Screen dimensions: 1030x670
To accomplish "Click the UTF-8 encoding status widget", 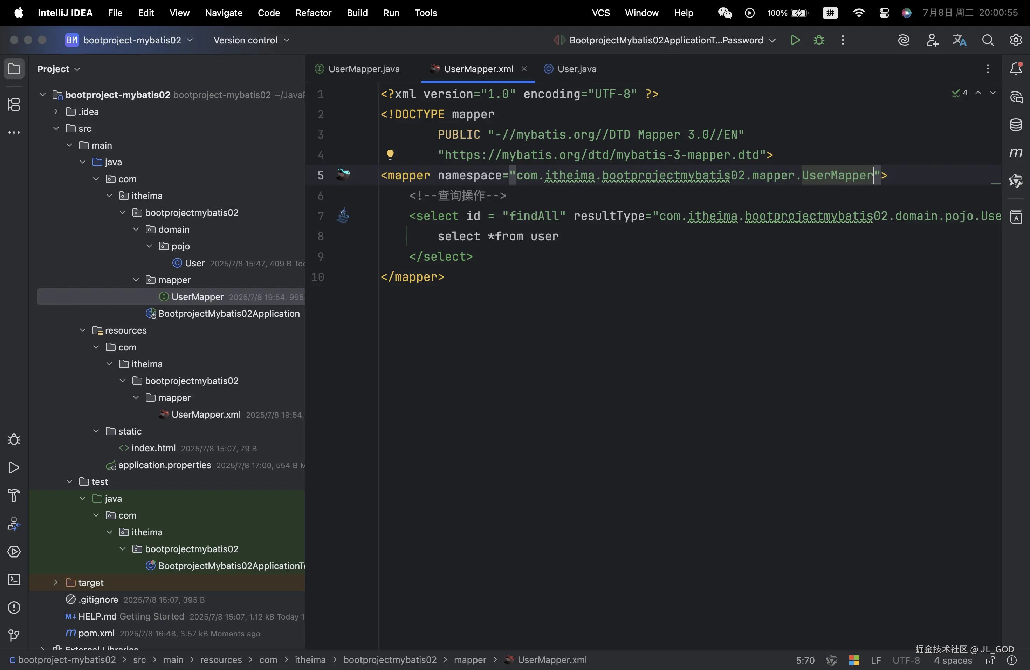I will click(906, 660).
